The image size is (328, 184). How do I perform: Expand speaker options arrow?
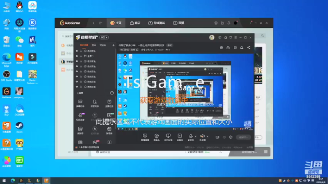coord(207,137)
